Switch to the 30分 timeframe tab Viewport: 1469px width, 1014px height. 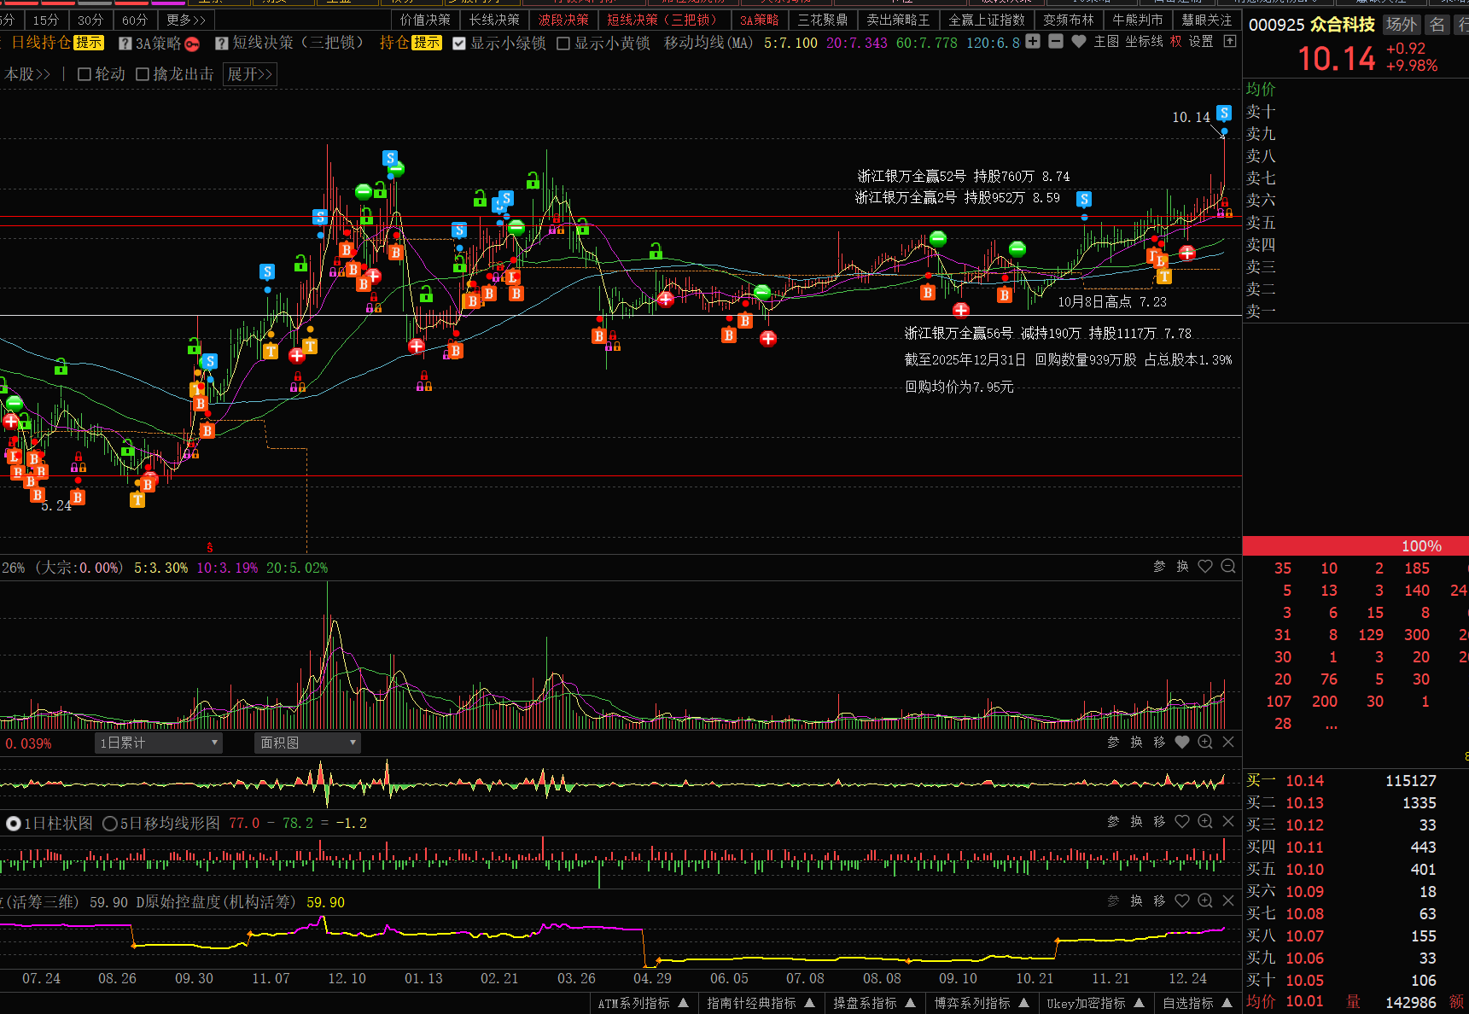(x=90, y=20)
